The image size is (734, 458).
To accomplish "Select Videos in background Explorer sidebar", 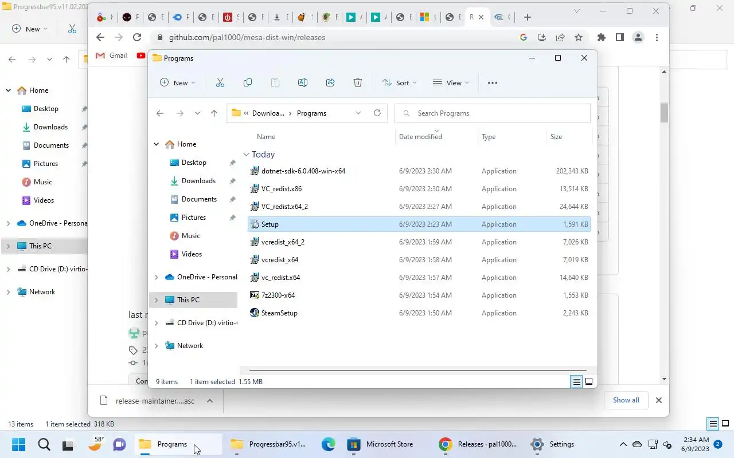I will pos(44,200).
